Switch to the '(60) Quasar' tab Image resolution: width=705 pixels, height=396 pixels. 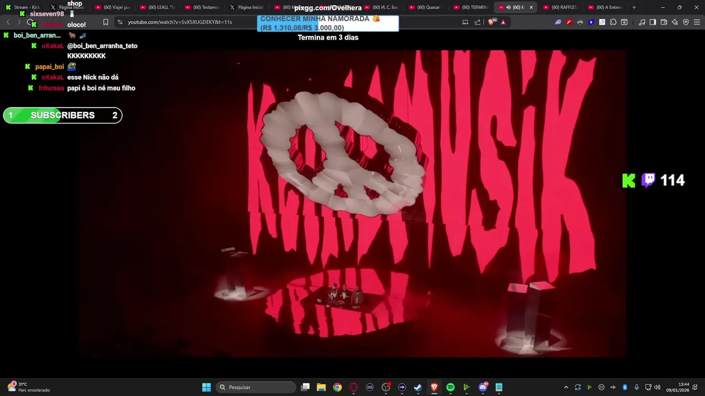point(426,7)
